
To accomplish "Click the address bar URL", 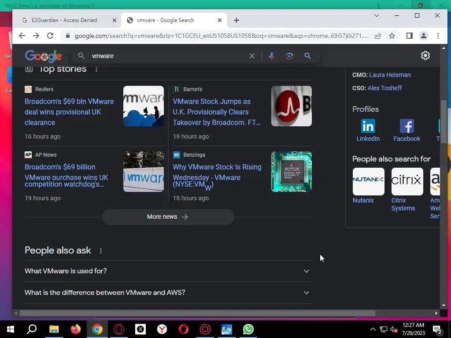I will (221, 36).
